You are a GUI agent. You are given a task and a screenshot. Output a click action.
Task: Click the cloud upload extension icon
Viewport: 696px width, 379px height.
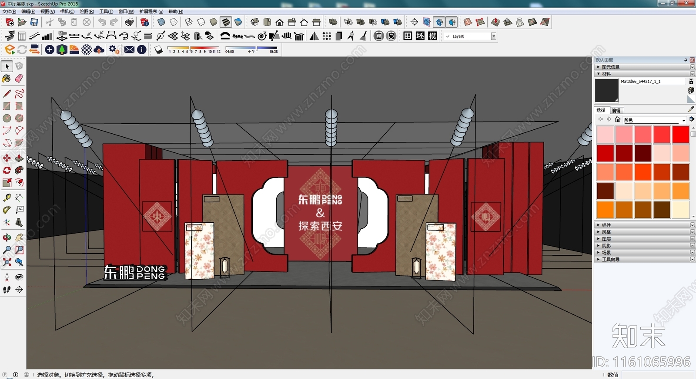point(99,50)
